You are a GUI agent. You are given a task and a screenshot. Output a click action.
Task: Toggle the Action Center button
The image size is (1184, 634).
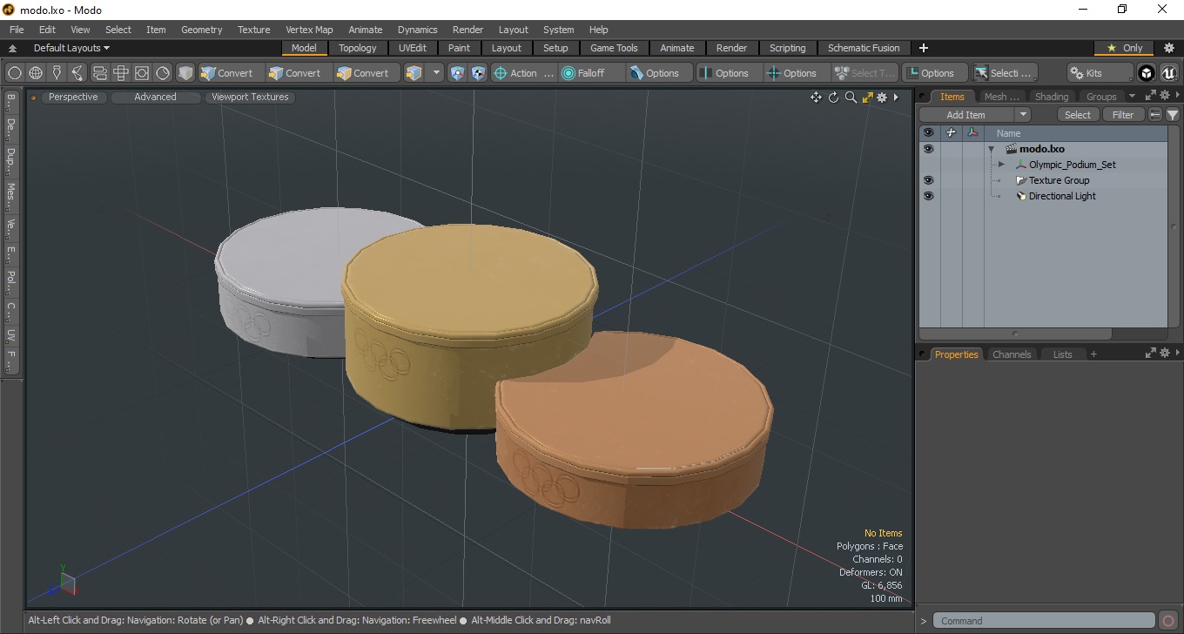(x=523, y=73)
